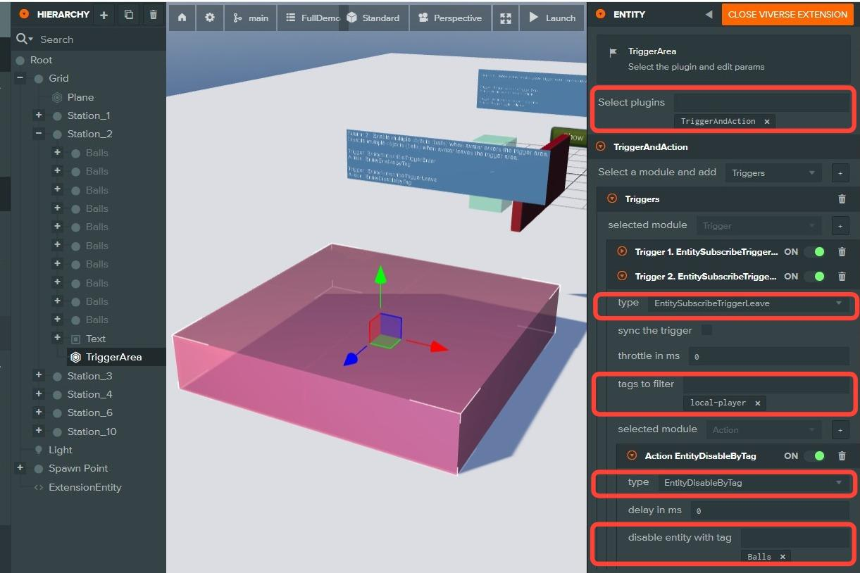The height and width of the screenshot is (573, 860).
Task: Click the Close VIVERSE Extension button
Action: [x=787, y=14]
